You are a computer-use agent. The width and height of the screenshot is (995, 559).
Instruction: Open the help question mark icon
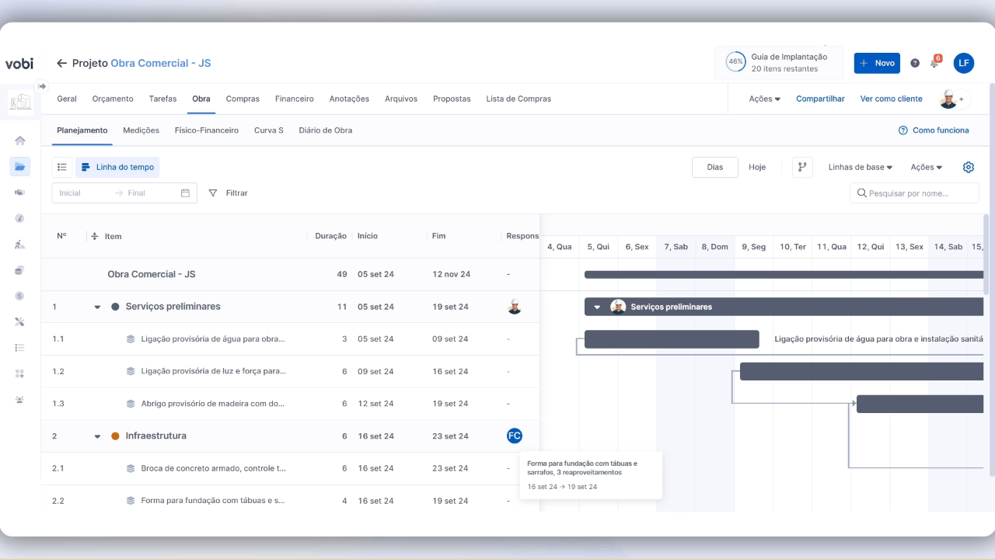[x=915, y=63]
